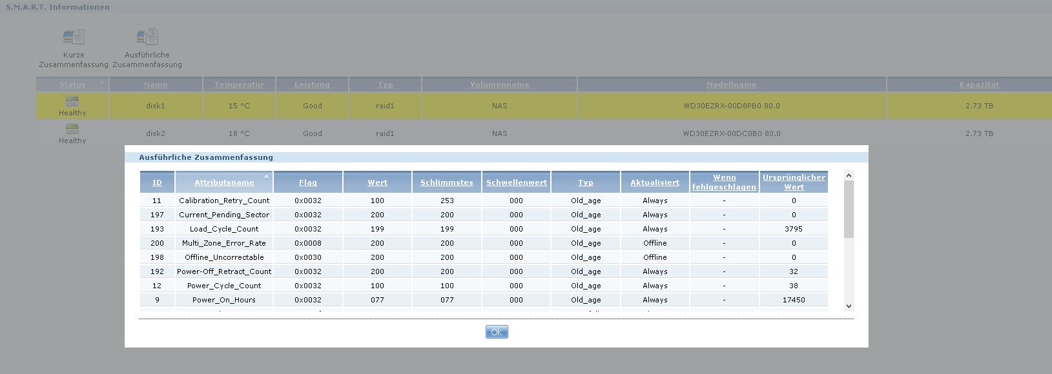Click the raw value 17450 cell
The height and width of the screenshot is (374, 1052).
tap(794, 300)
